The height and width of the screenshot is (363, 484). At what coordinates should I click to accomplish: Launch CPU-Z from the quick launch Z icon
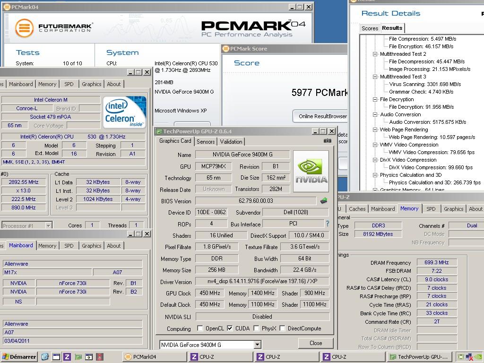click(x=67, y=357)
